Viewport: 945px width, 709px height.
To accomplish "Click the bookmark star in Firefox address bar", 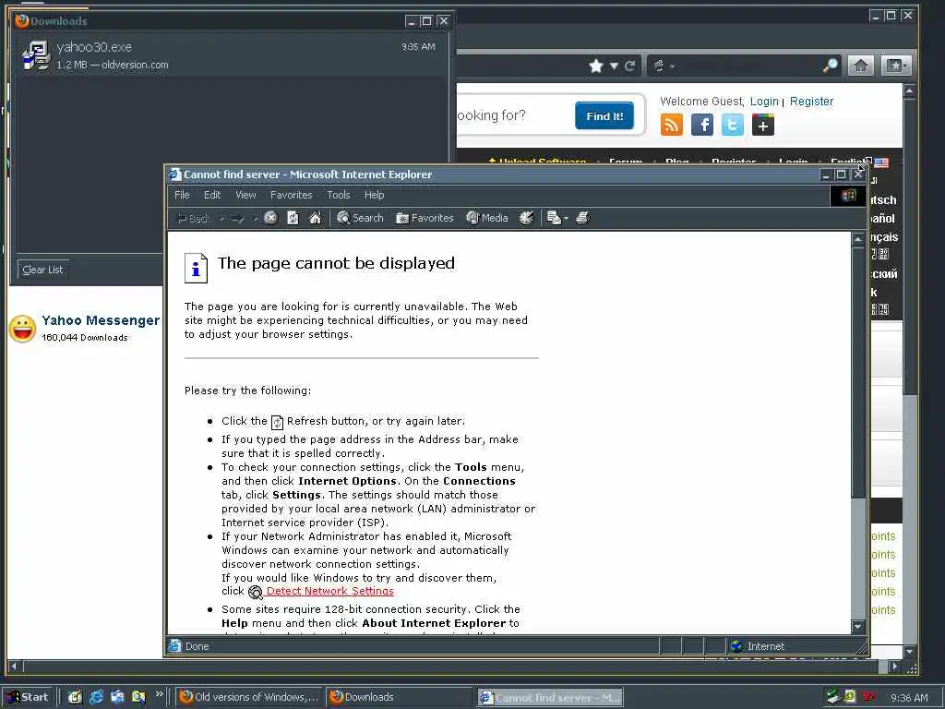I will coord(596,66).
